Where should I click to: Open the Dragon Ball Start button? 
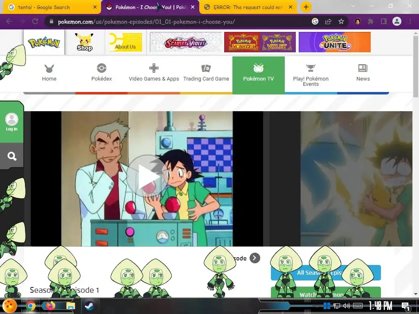(10, 306)
